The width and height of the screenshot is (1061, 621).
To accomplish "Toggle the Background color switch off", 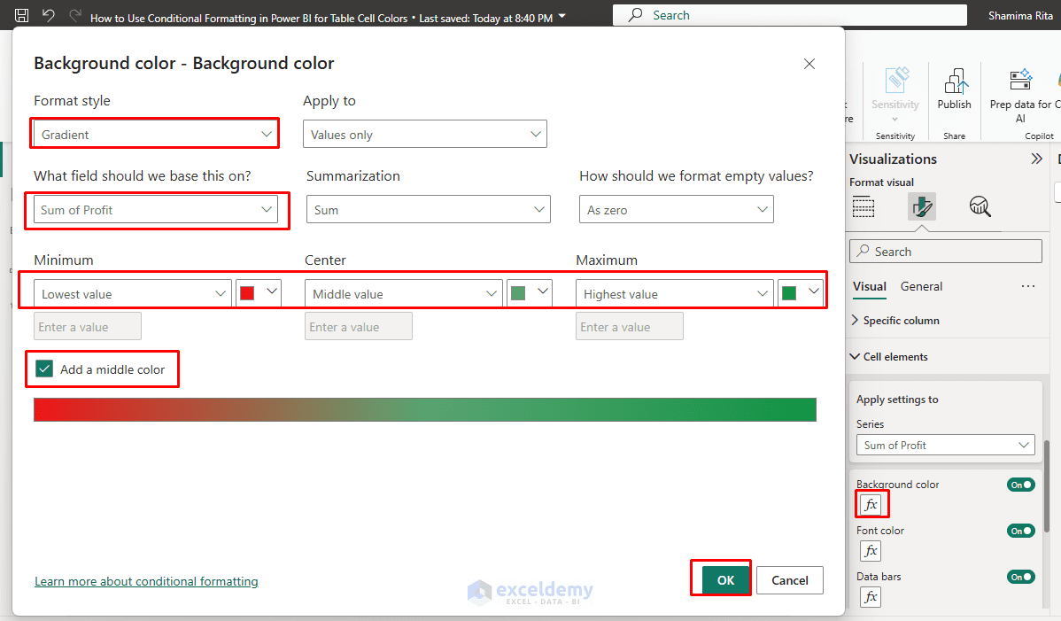I will (x=1021, y=485).
